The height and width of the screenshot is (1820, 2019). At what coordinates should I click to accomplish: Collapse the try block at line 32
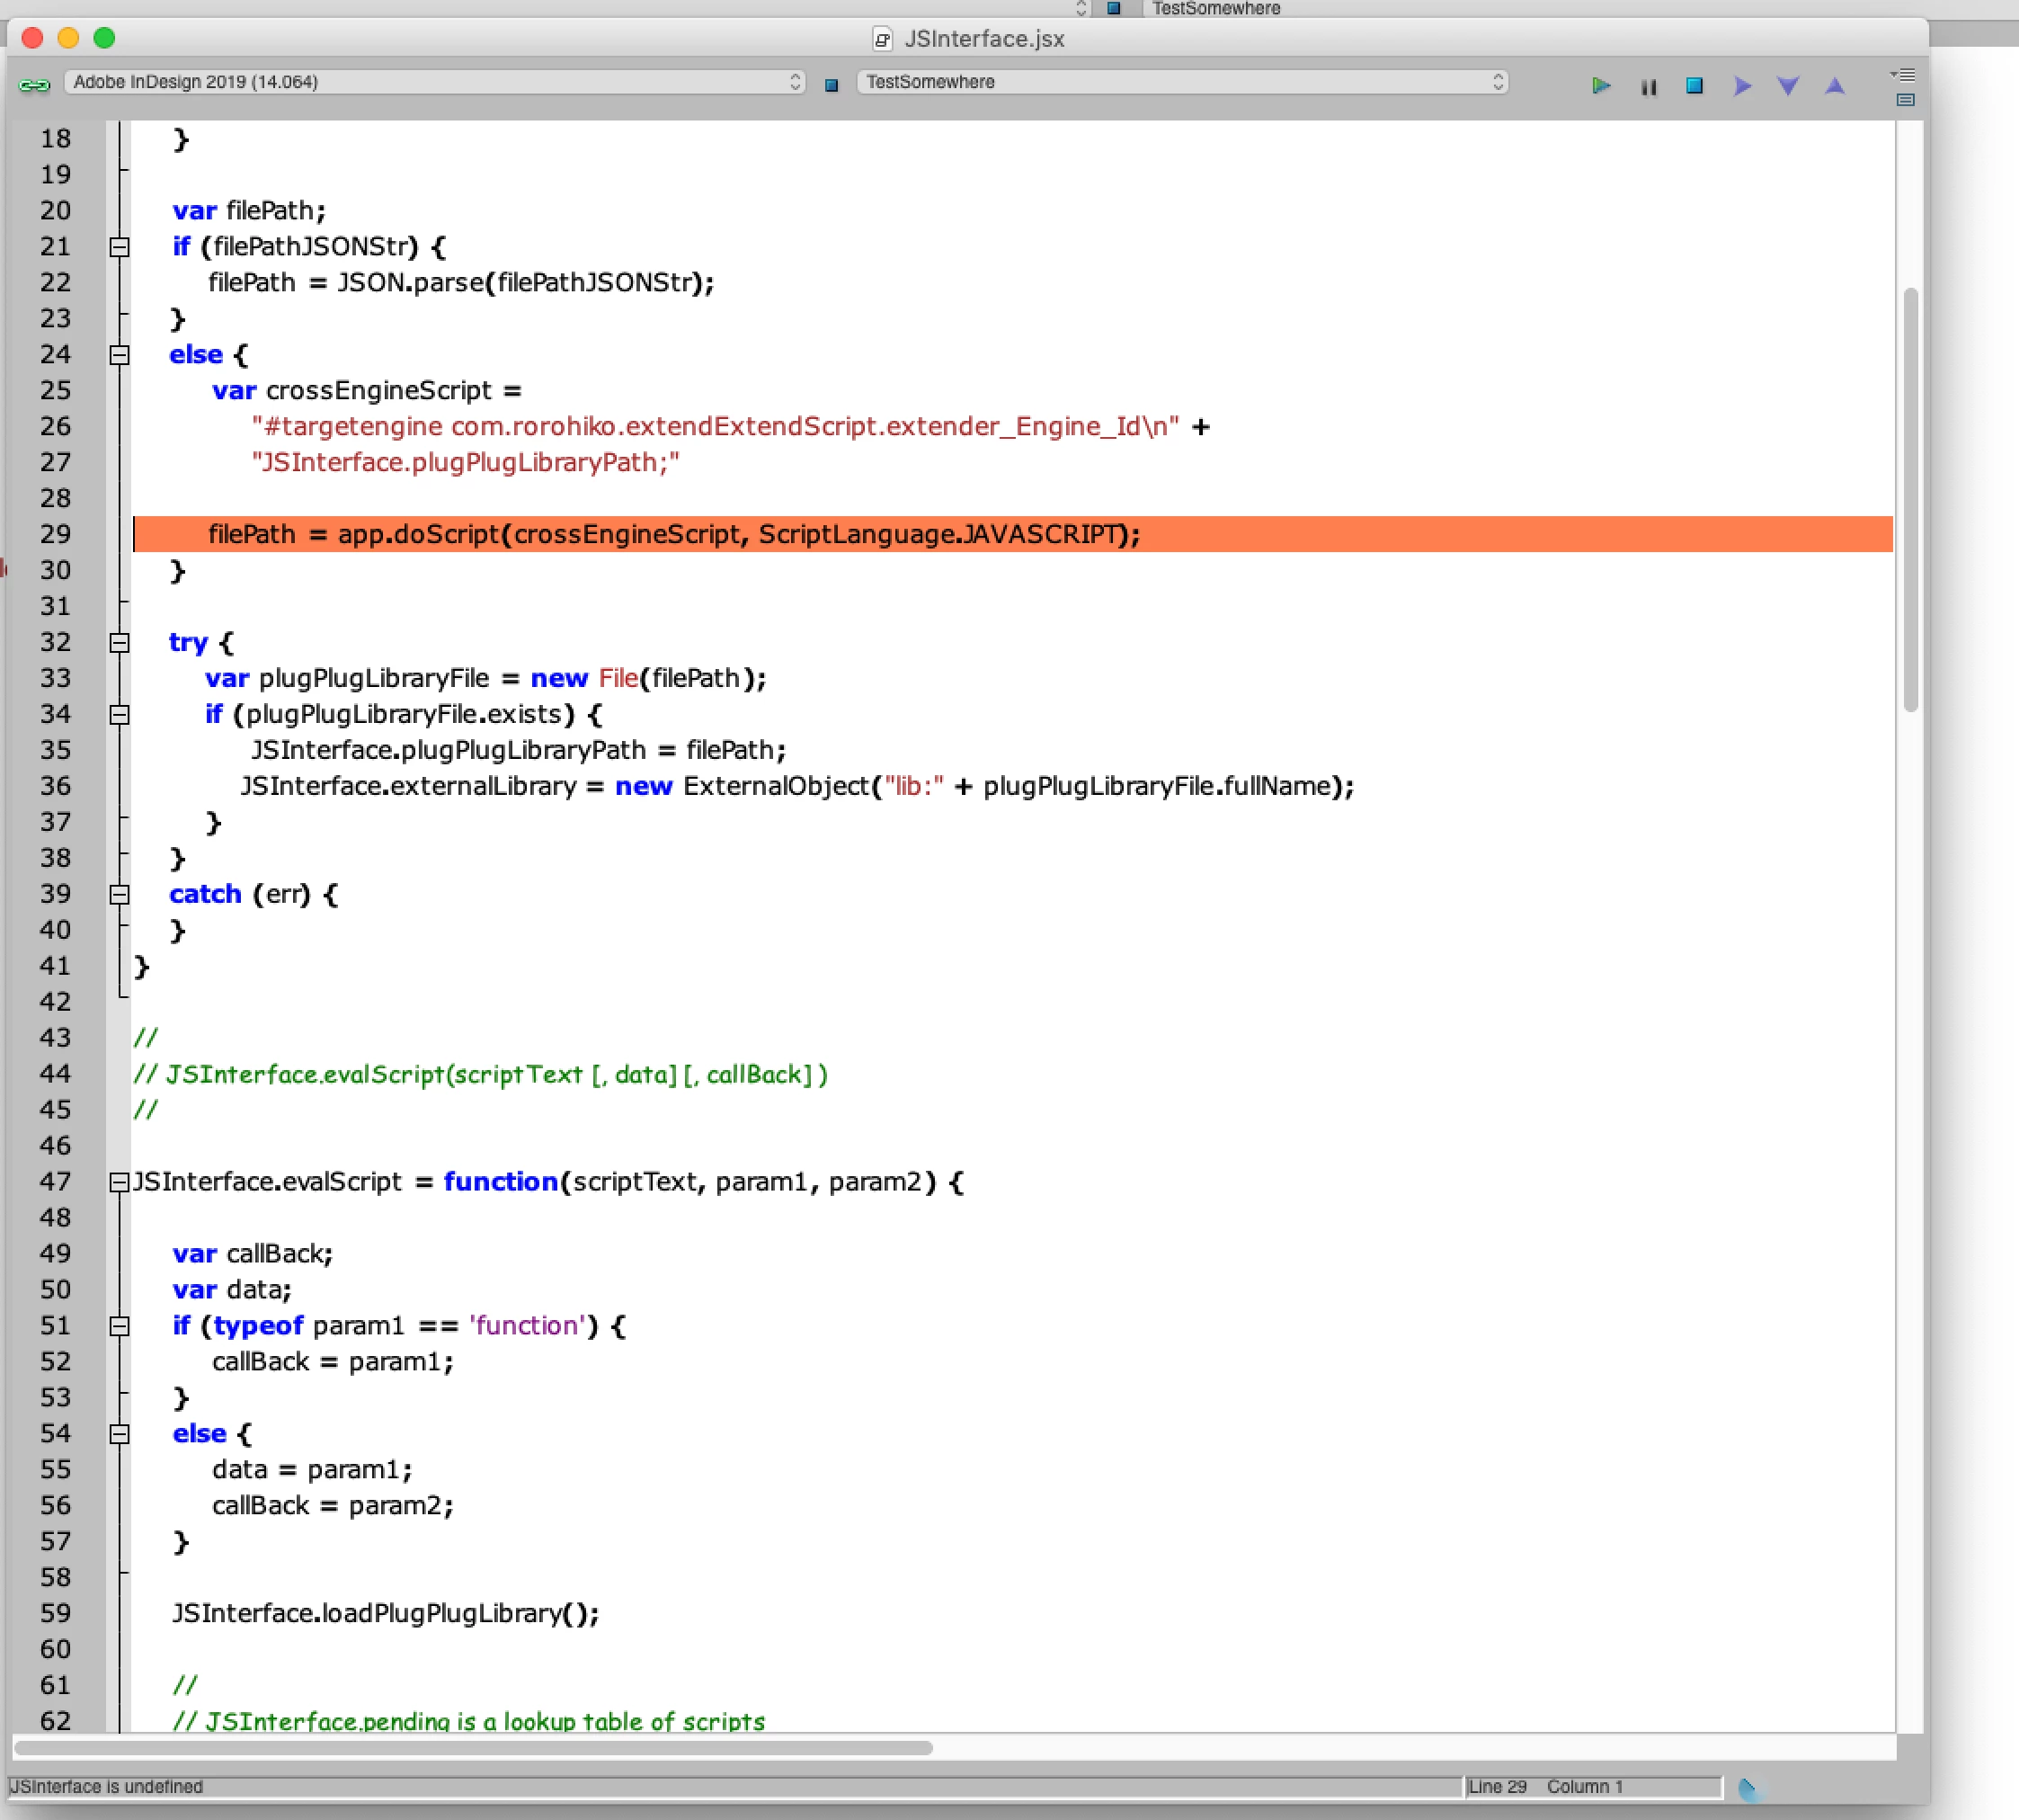tap(119, 643)
